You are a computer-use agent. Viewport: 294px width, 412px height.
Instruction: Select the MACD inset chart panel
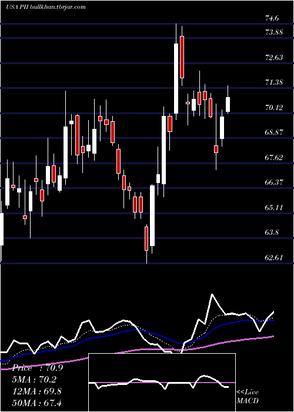[x=162, y=383]
